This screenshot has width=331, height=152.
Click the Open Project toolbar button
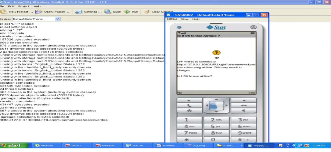tap(53, 12)
